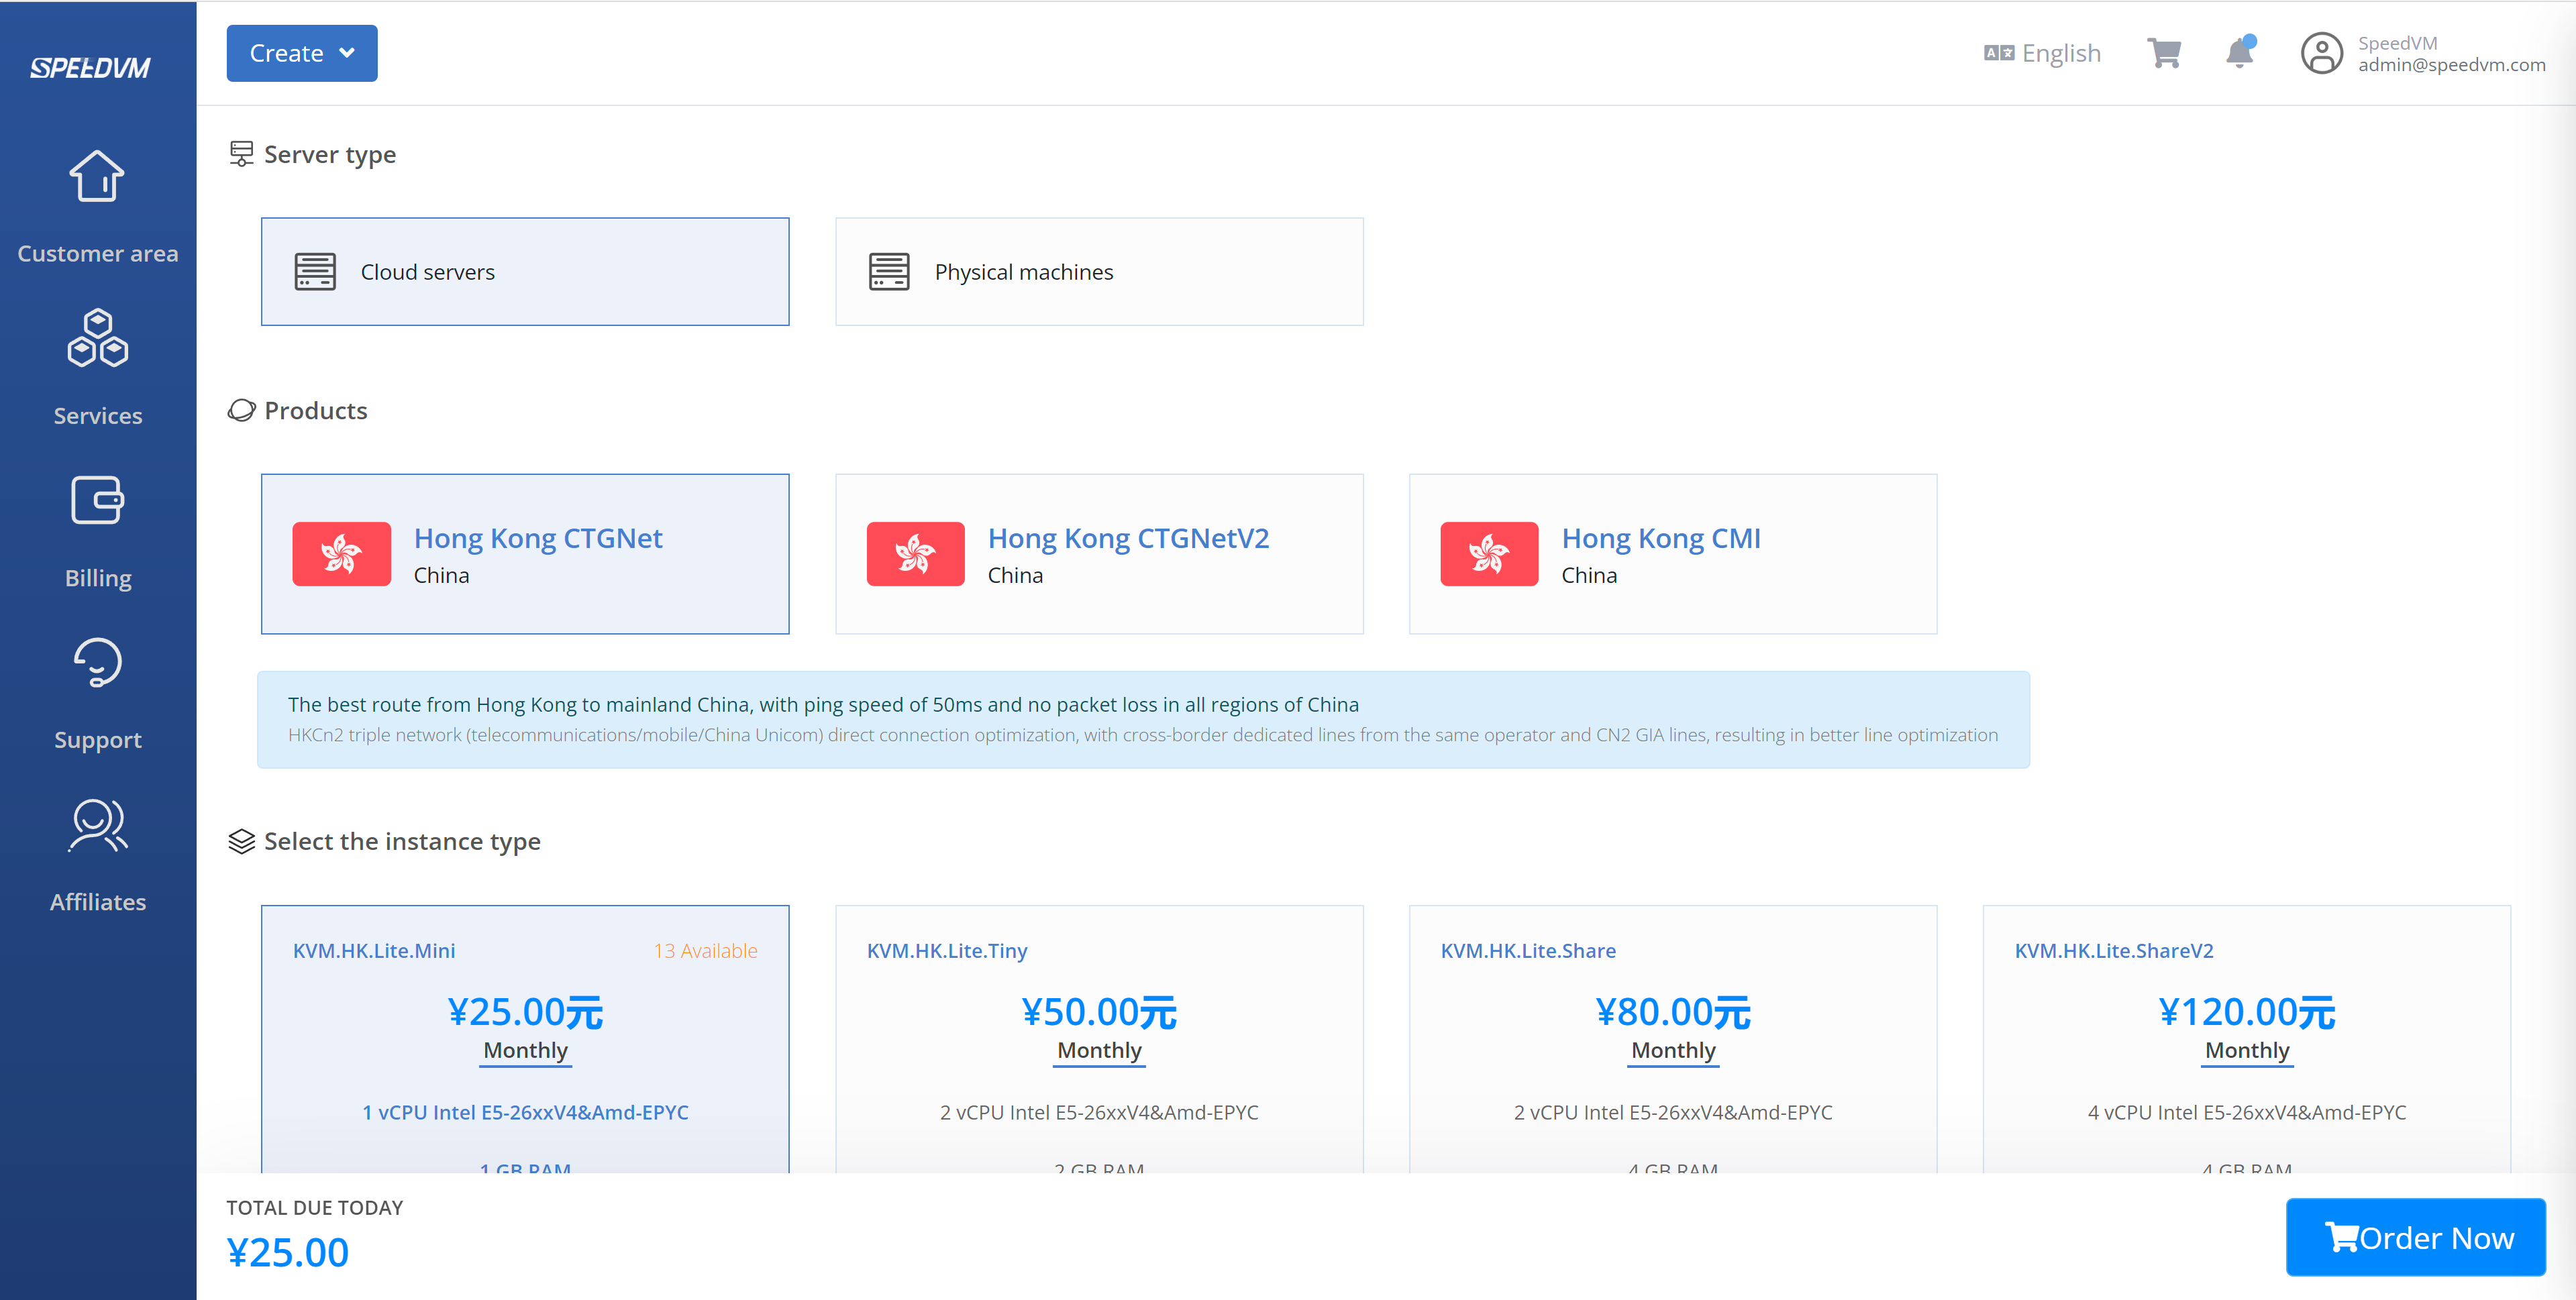Open the Support headset icon
The height and width of the screenshot is (1300, 2576).
pyautogui.click(x=97, y=662)
